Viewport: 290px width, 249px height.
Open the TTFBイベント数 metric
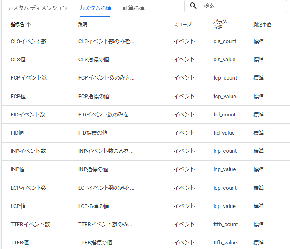pyautogui.click(x=30, y=224)
